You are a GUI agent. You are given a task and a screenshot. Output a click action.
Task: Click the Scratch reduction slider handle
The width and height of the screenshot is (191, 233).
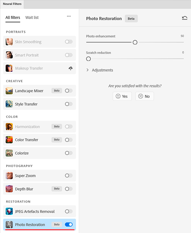[88, 59]
